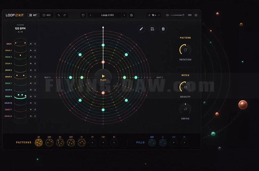259x171 pixels.
Task: Click the BEAT 4 label
Action: pos(47,78)
